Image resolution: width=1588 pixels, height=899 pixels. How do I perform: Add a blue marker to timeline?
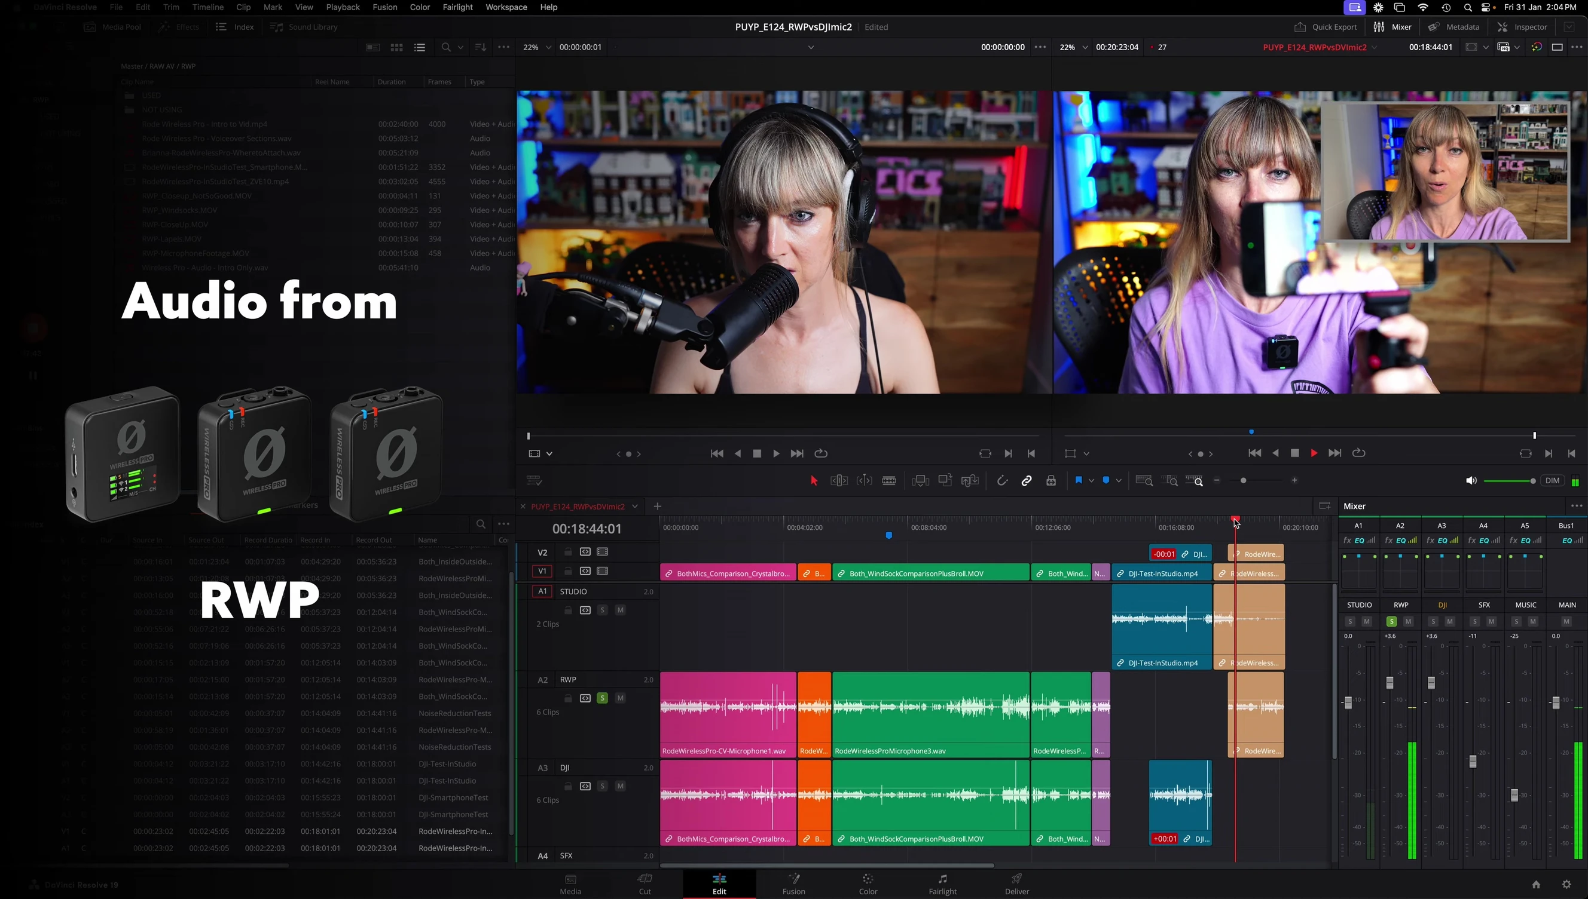point(1106,480)
